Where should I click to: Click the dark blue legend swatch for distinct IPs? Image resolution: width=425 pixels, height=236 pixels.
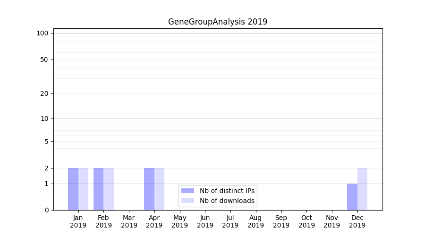pyautogui.click(x=187, y=191)
